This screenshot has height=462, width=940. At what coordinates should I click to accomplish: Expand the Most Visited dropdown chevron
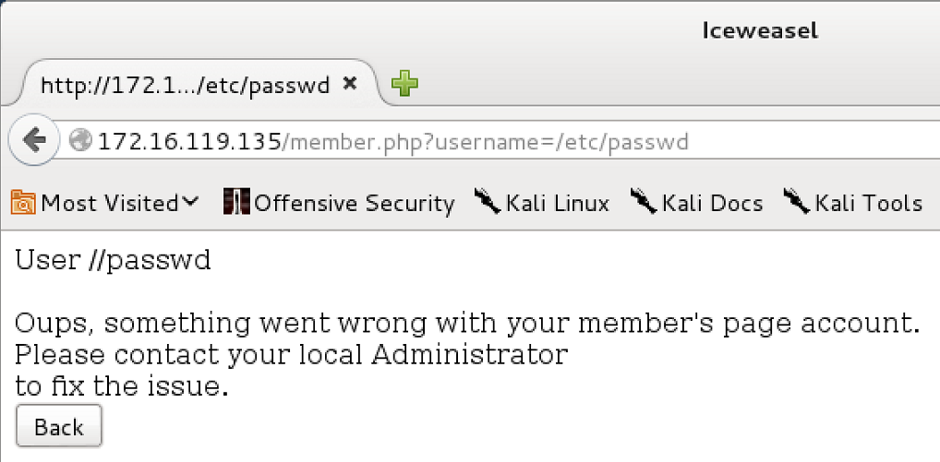pos(189,202)
